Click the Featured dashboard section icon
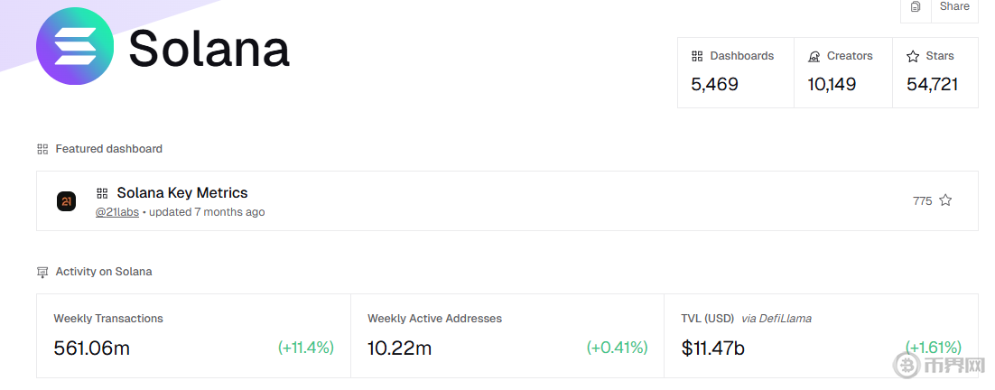The image size is (995, 390). point(42,149)
